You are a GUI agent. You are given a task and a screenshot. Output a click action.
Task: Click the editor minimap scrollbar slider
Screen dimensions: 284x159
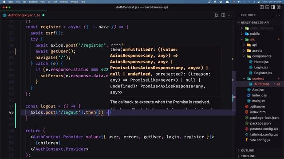234,90
